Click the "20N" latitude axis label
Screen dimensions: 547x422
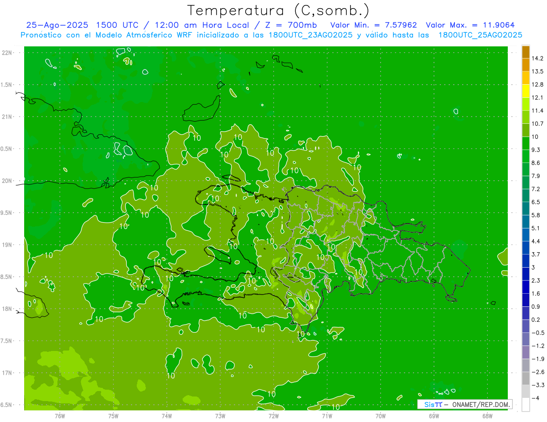(x=7, y=181)
